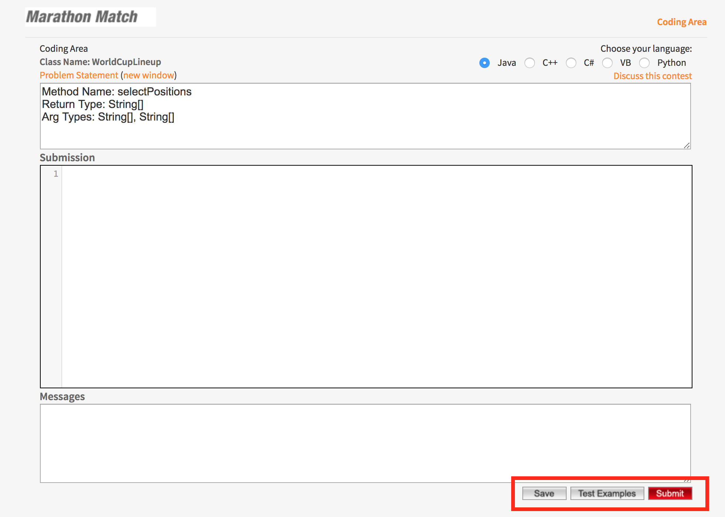Click the Class Name WorldCupLineup label
725x517 pixels.
[x=100, y=62]
